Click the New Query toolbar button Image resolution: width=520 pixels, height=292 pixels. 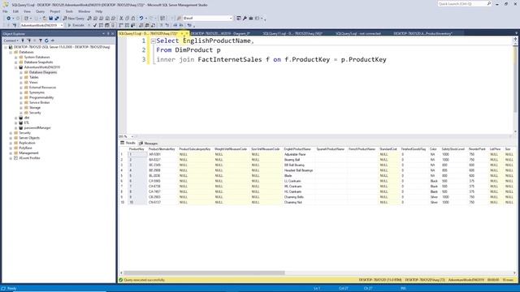click(x=74, y=18)
